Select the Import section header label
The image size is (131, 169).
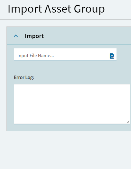[34, 36]
